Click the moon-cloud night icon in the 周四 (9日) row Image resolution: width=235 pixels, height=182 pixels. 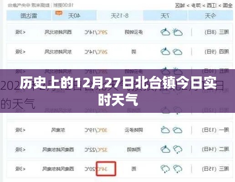pyautogui.click(x=165, y=51)
